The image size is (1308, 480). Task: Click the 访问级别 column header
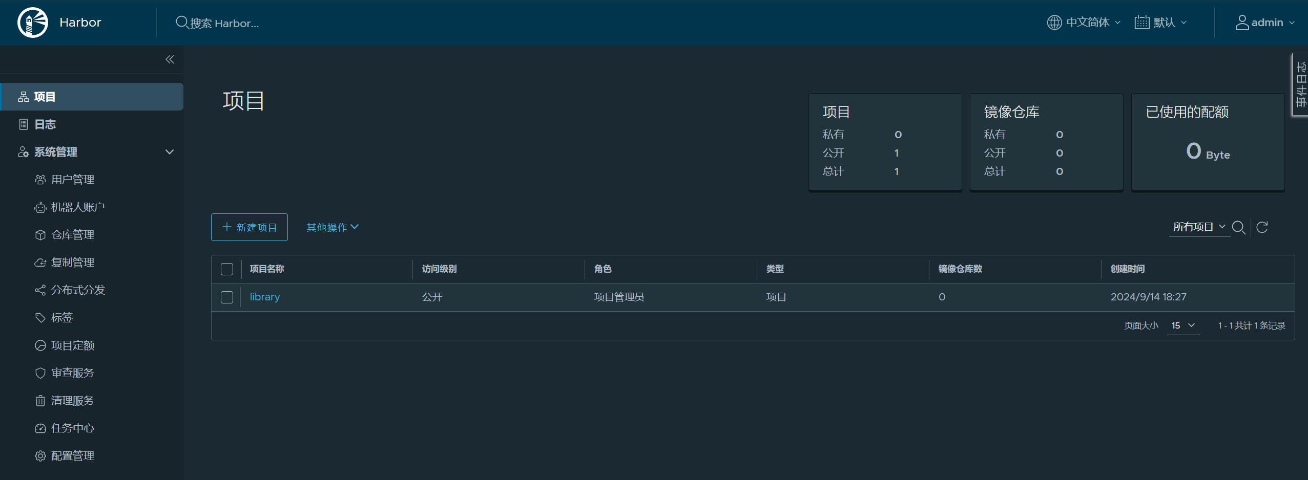(439, 269)
